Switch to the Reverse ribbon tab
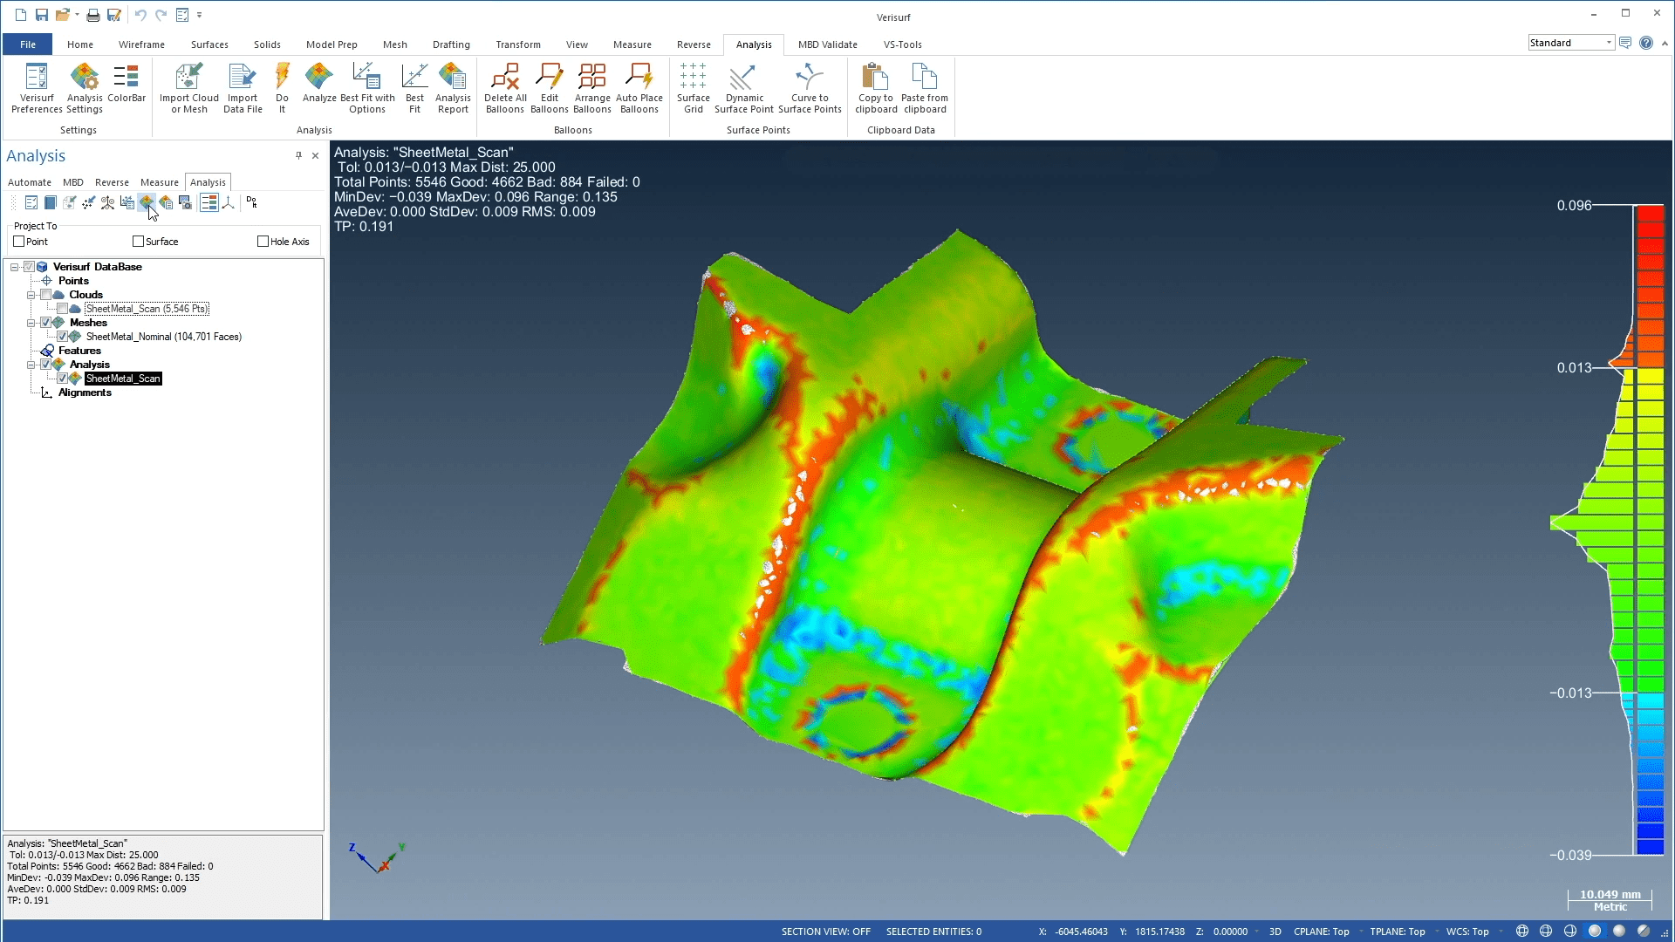1675x942 pixels. pyautogui.click(x=694, y=44)
